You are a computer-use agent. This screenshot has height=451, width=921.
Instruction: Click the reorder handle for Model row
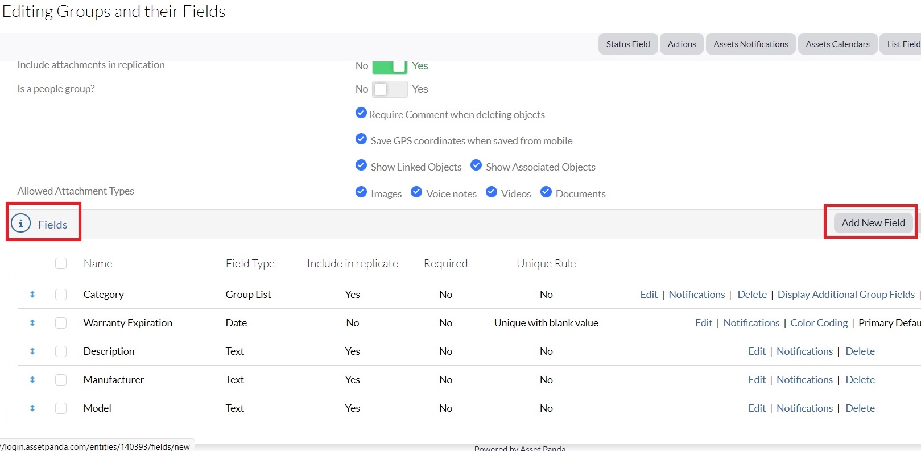click(32, 408)
